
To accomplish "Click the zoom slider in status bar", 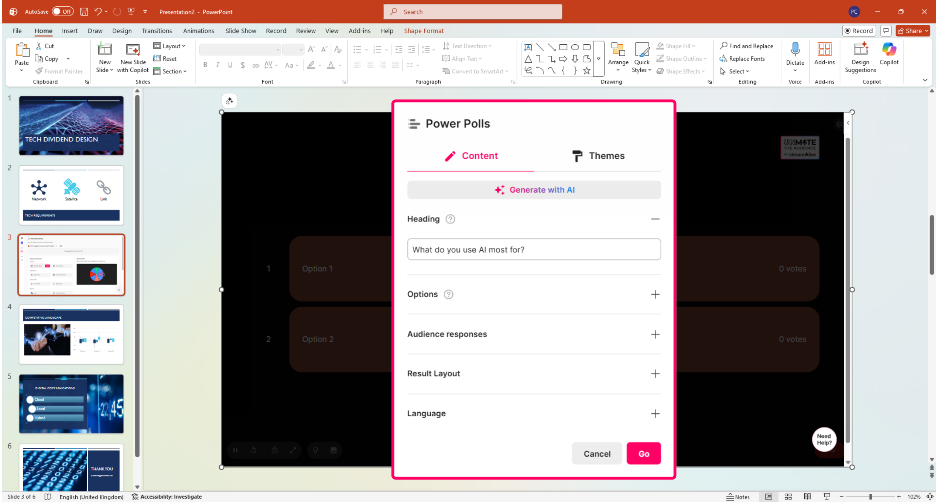I will [870, 497].
